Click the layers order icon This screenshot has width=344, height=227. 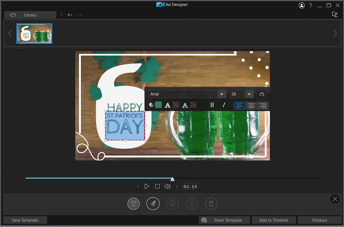pyautogui.click(x=173, y=204)
